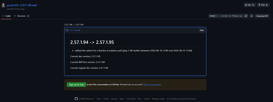Open the Status footer link
Screen dimensions: 273x102
[x=122, y=99]
